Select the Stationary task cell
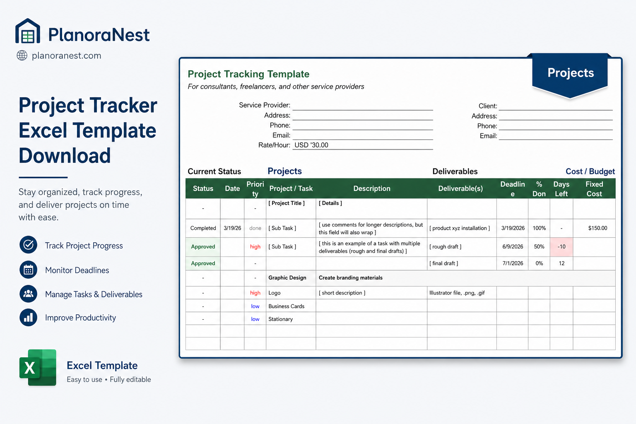636x424 pixels. 291,319
